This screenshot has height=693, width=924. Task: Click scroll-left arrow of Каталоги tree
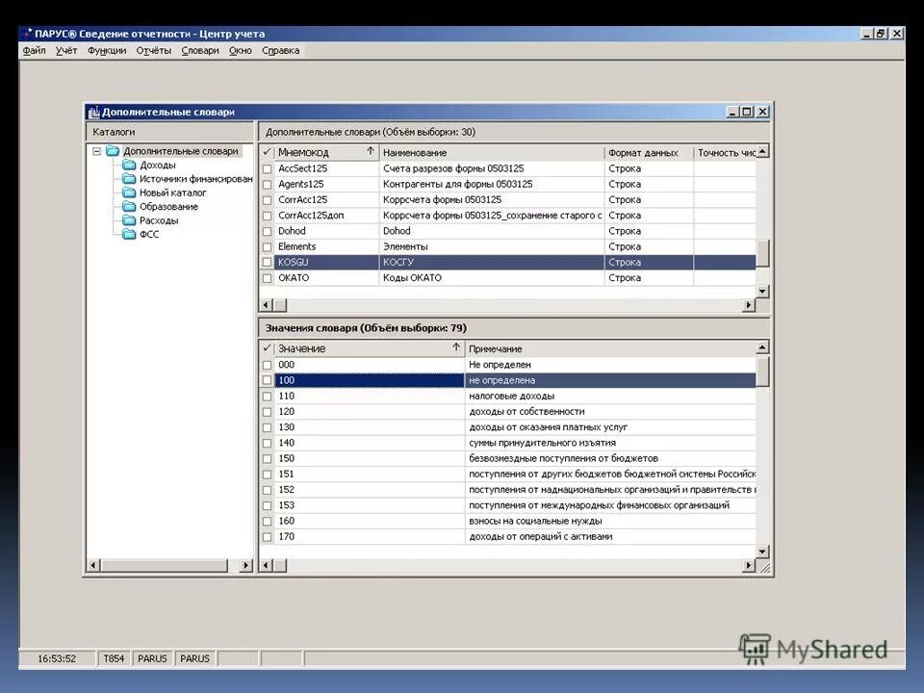pyautogui.click(x=93, y=566)
